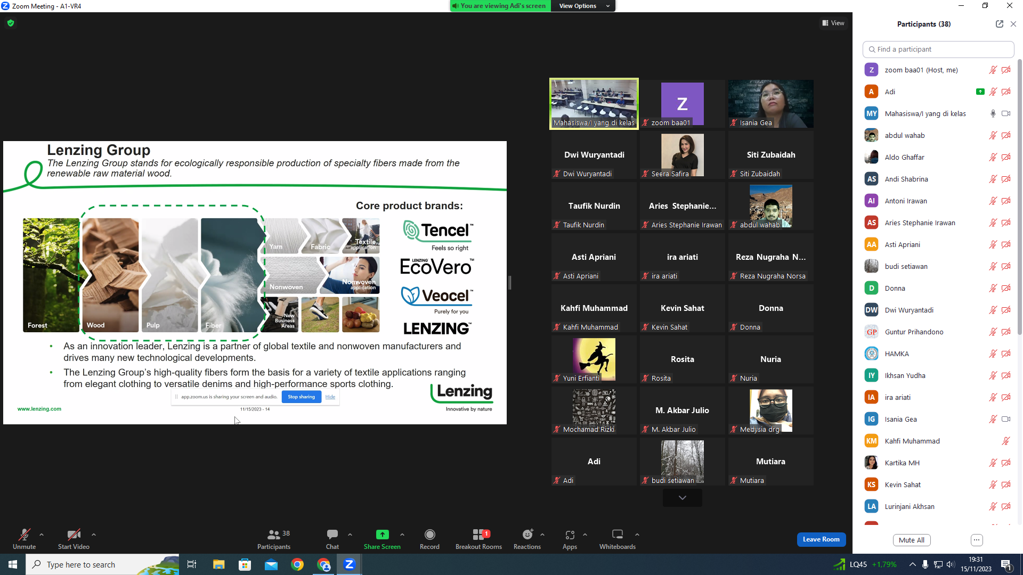Click the green Share Screen icon
This screenshot has height=575, width=1023.
click(x=383, y=535)
